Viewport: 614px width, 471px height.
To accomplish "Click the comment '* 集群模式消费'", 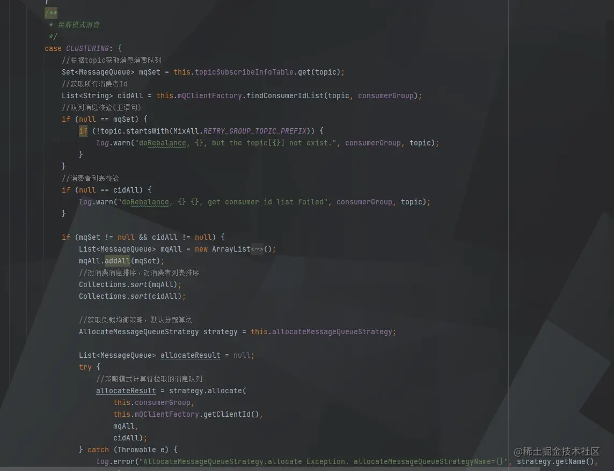I will pos(74,25).
